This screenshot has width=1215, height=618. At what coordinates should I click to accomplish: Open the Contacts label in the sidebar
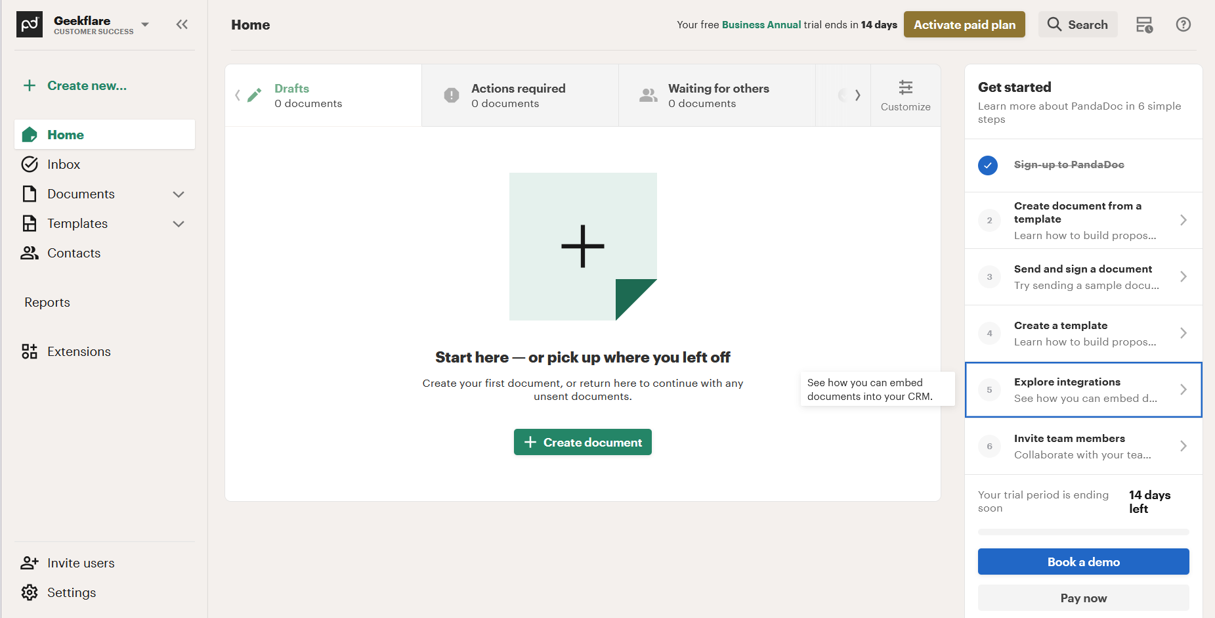click(x=74, y=253)
